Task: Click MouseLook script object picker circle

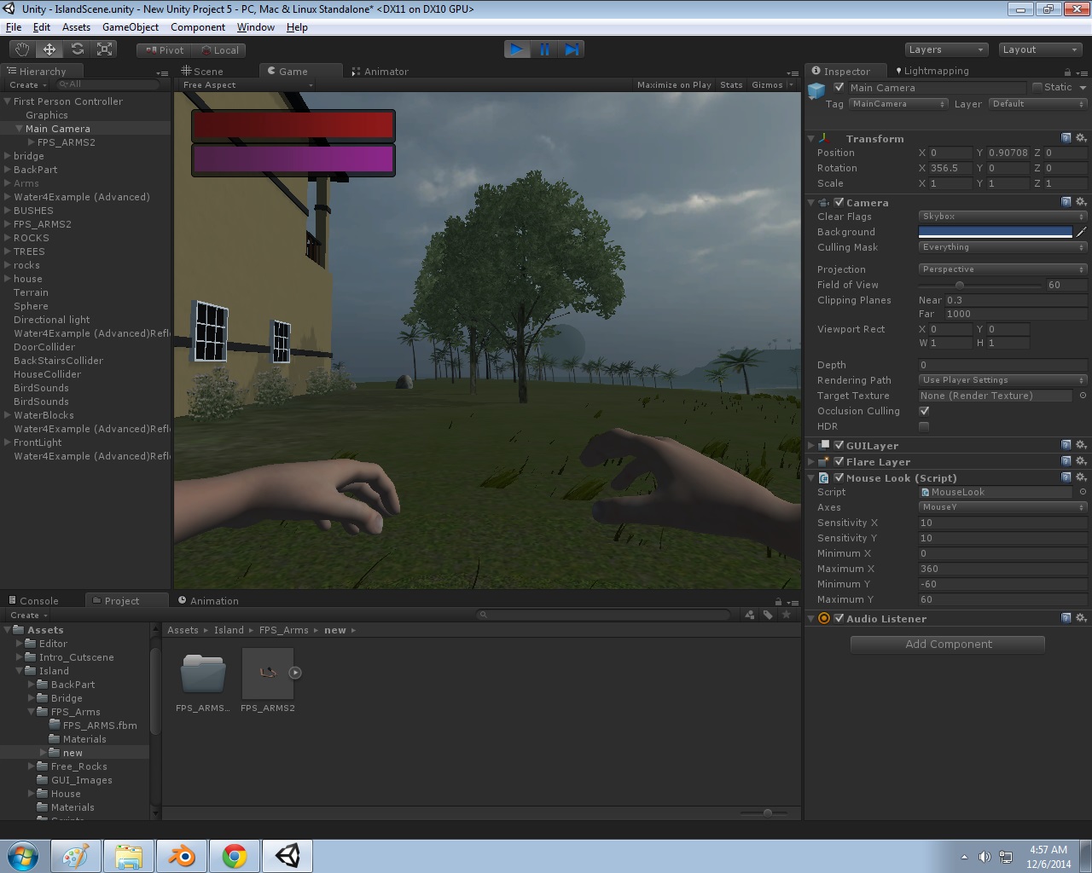Action: click(1083, 492)
